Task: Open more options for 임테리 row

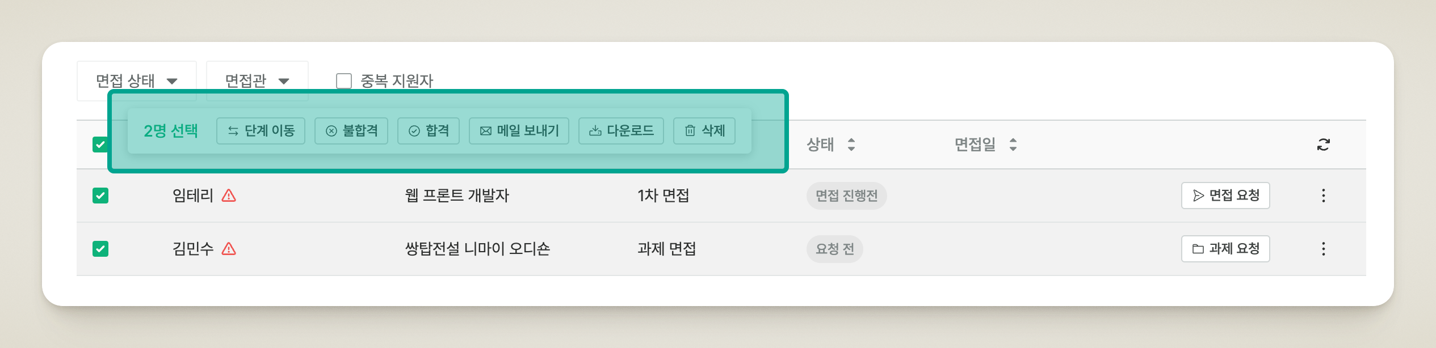Action: tap(1323, 196)
